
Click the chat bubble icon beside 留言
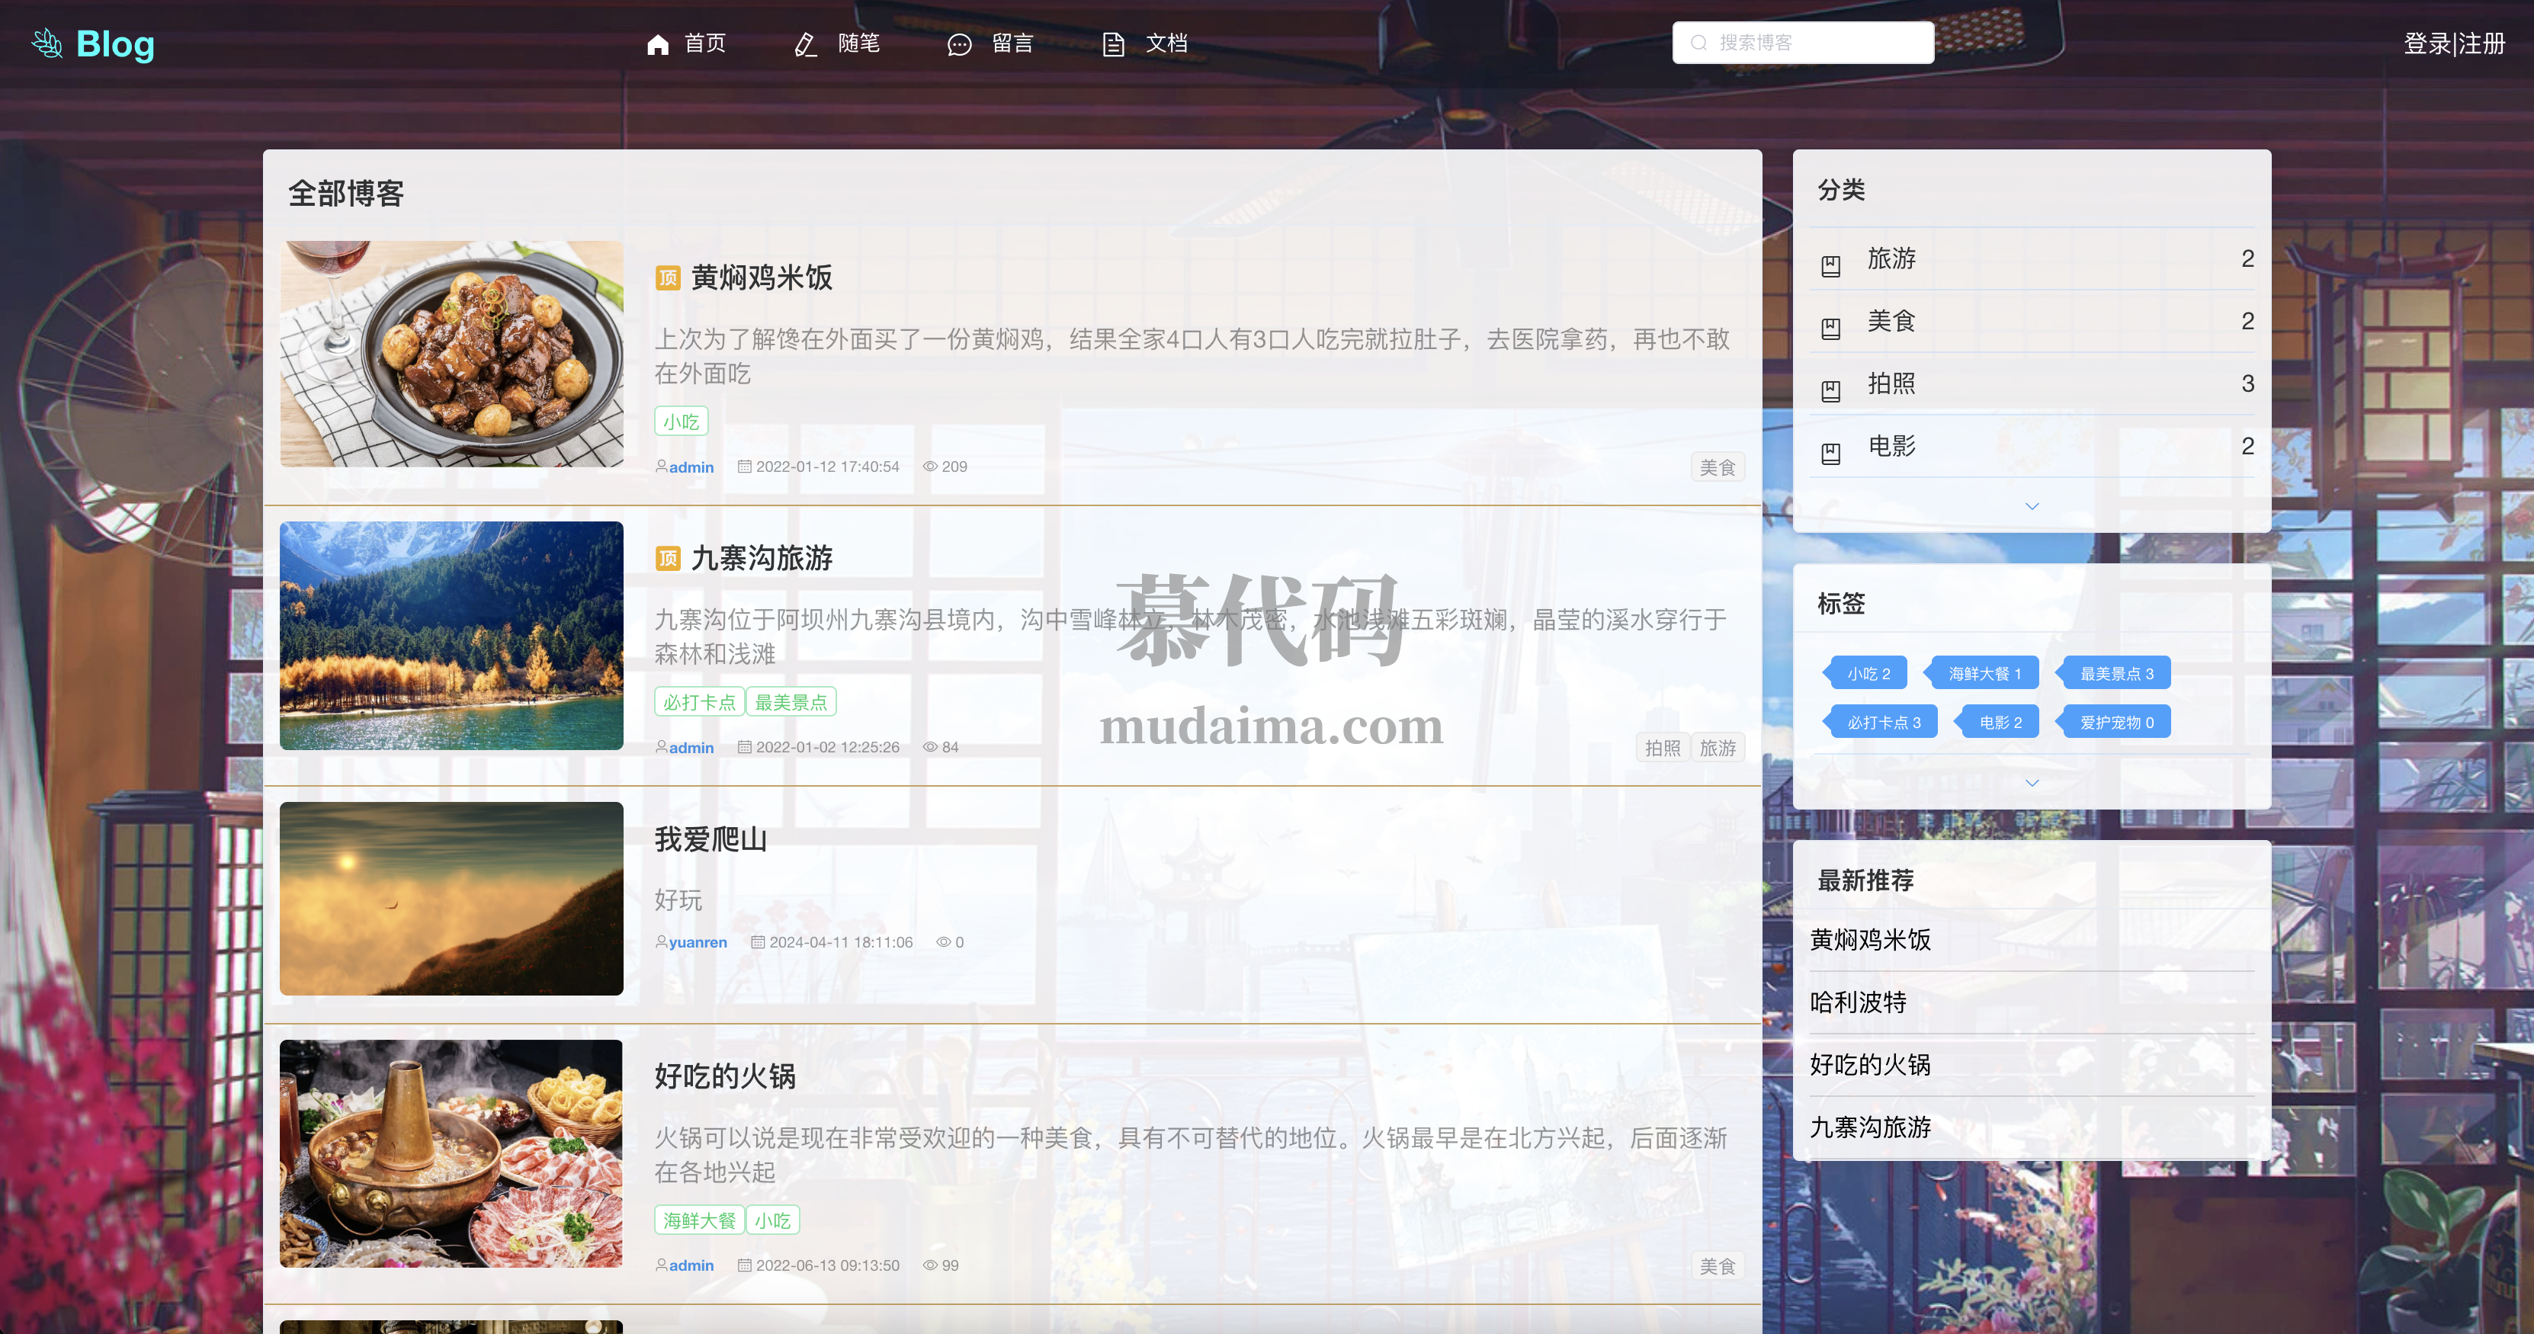pyautogui.click(x=959, y=44)
